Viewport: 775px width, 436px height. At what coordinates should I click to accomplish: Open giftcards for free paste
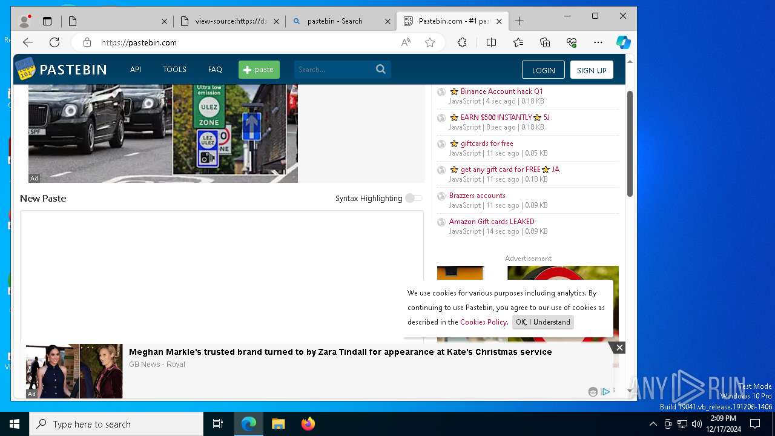pos(487,144)
